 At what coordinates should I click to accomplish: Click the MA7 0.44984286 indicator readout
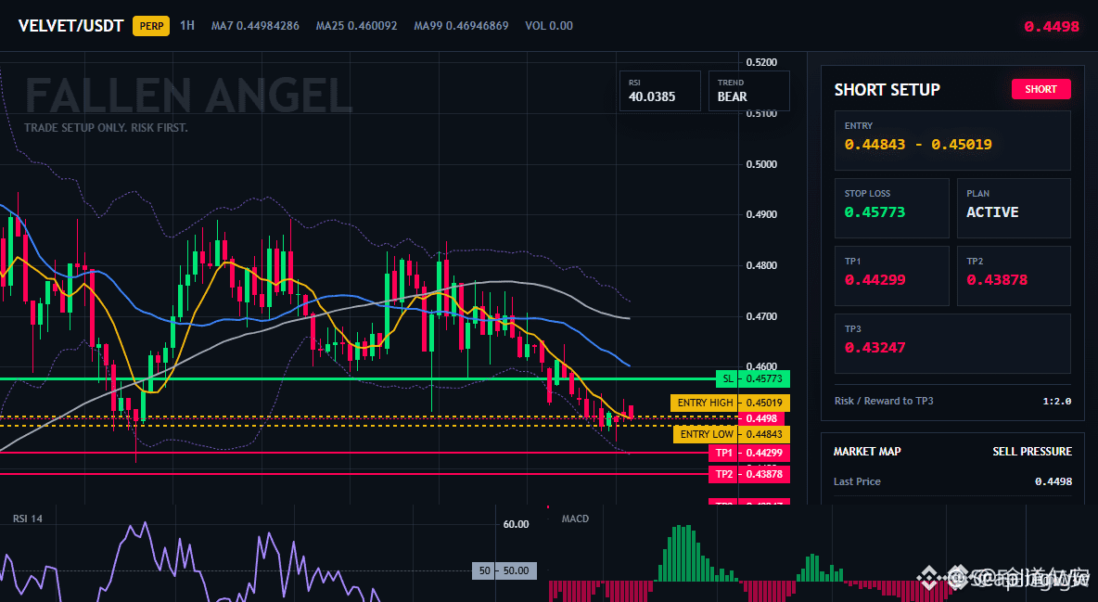click(255, 26)
